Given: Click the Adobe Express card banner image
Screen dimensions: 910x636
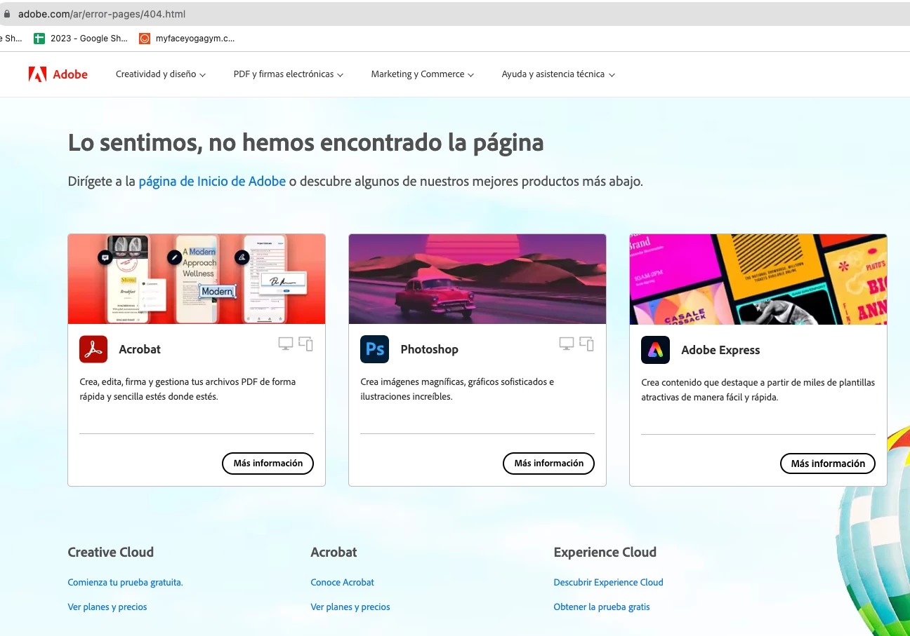Looking at the screenshot, I should coord(758,279).
